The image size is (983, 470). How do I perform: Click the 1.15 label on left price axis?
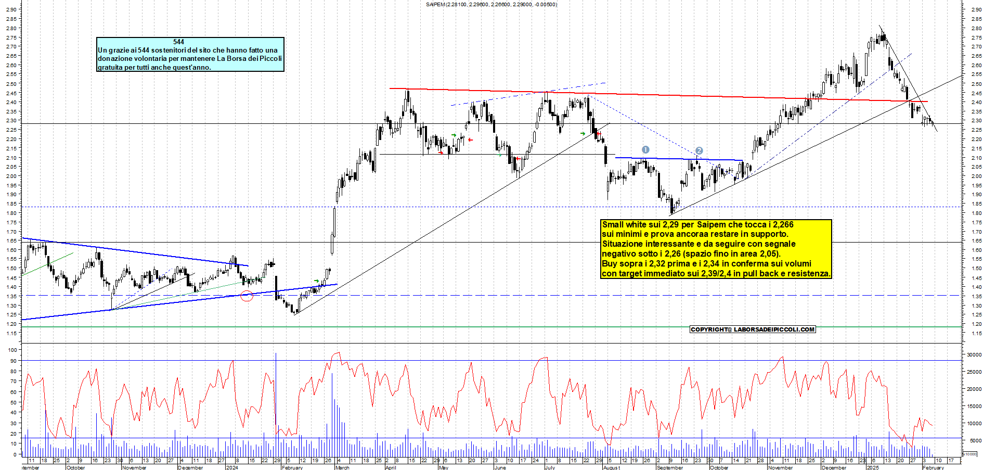click(x=11, y=333)
